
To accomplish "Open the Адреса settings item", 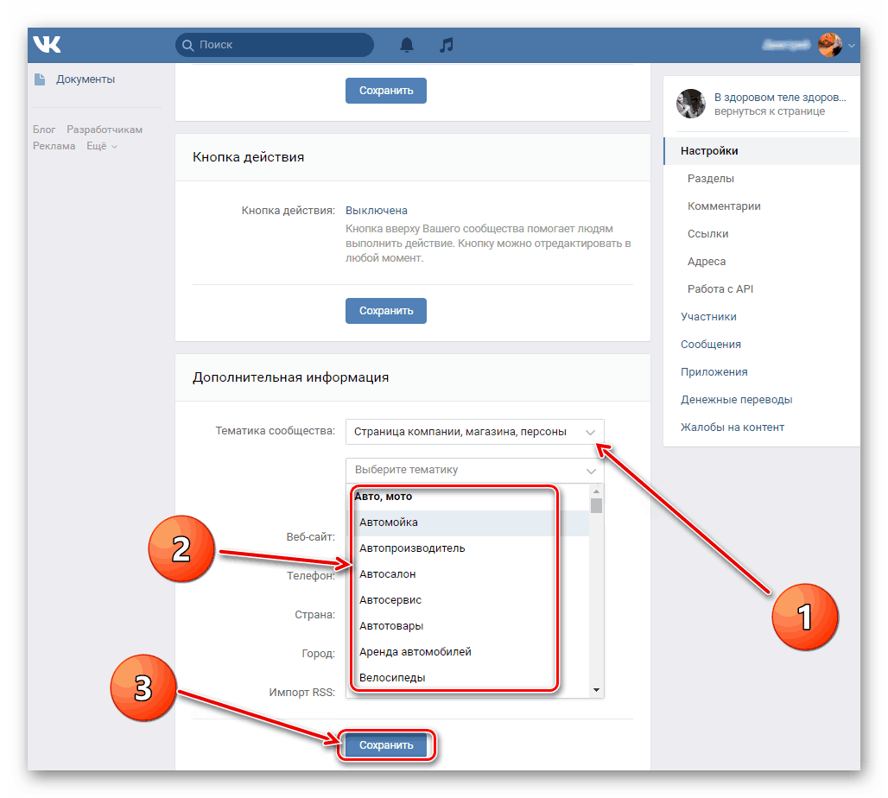I will 707,262.
